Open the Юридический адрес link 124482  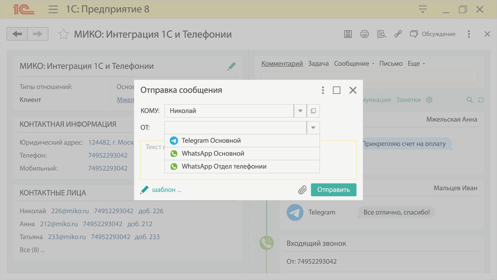coord(111,142)
